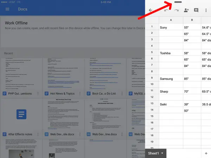The height and width of the screenshot is (158, 211).
Task: Open the PHP Qui...uestions document thumbnail
Action: pos(21,74)
